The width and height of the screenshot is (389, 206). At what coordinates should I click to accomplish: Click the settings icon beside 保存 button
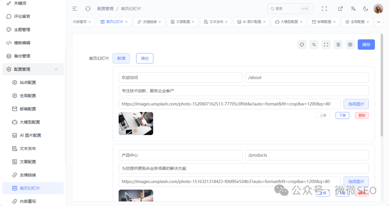click(x=350, y=45)
